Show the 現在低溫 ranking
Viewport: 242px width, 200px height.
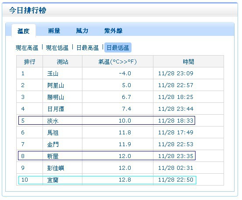tap(57, 48)
